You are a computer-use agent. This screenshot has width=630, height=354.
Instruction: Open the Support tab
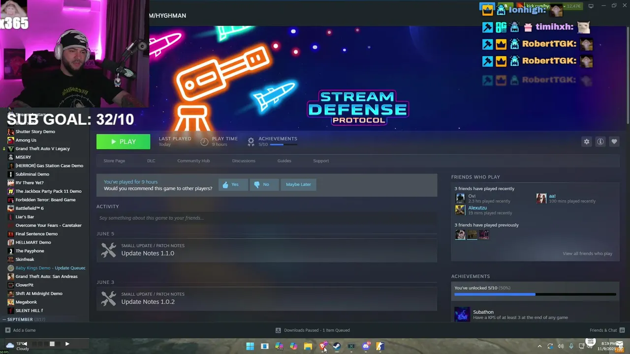(x=321, y=161)
